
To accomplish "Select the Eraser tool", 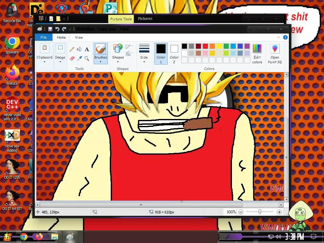I will [x=72, y=59].
